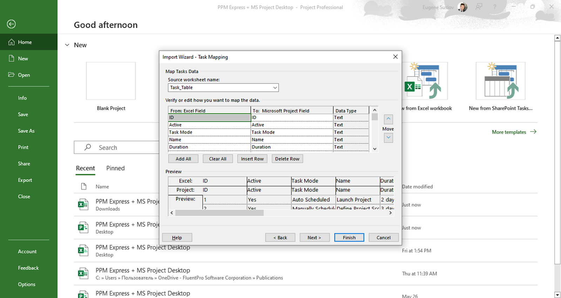The height and width of the screenshot is (298, 561).
Task: Select Name cell in Microsoft Project Field column
Action: (292, 140)
